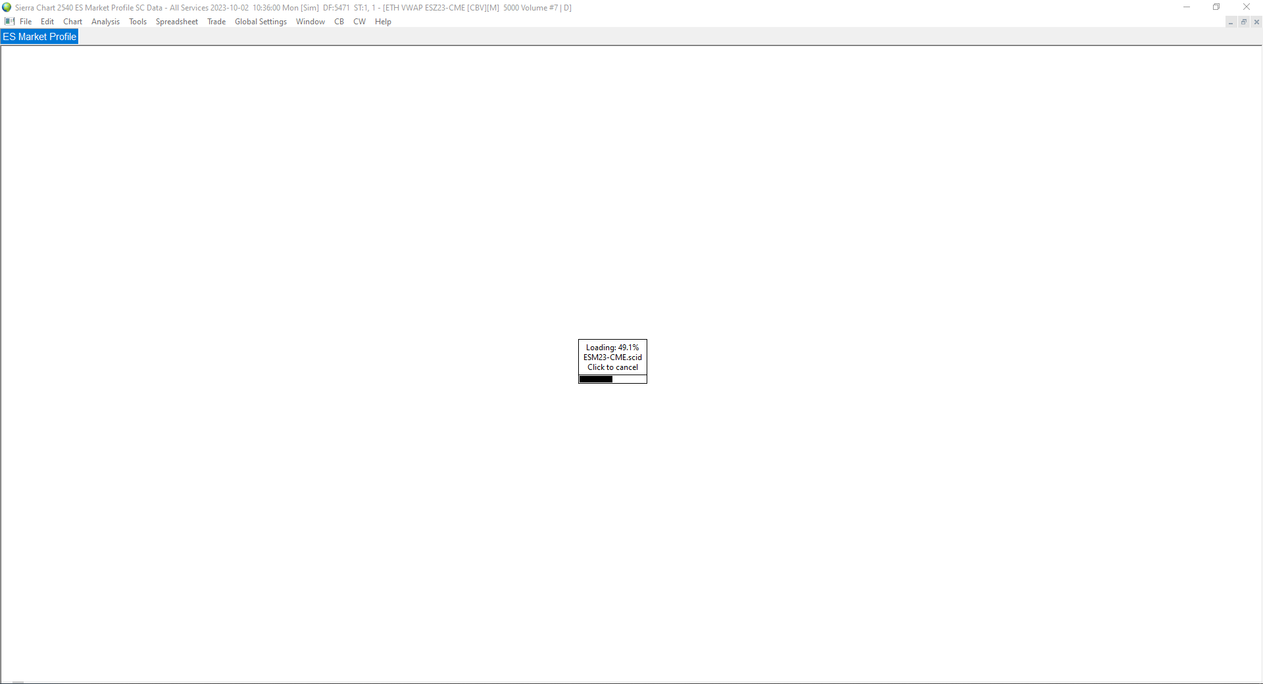Click the loading progress bar
Image resolution: width=1263 pixels, height=684 pixels.
(x=612, y=379)
